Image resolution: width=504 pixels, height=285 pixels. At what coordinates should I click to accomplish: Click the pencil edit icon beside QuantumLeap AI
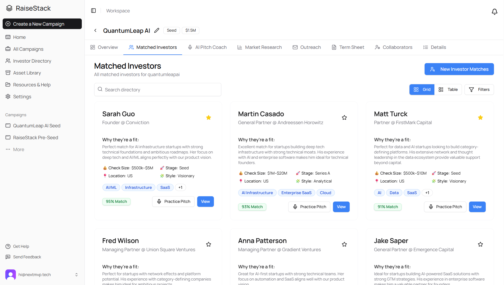(x=157, y=30)
